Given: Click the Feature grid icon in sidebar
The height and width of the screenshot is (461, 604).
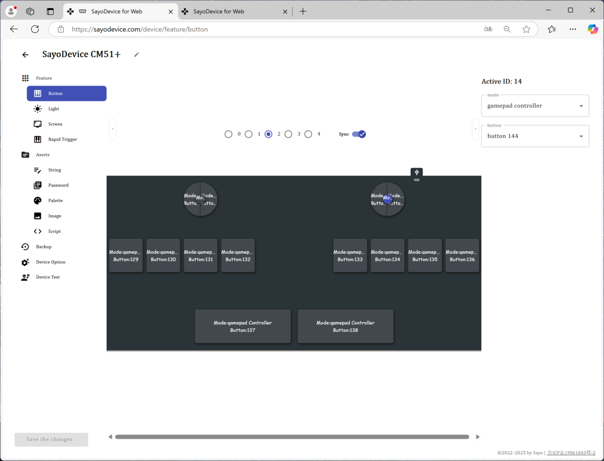Looking at the screenshot, I should click(25, 78).
